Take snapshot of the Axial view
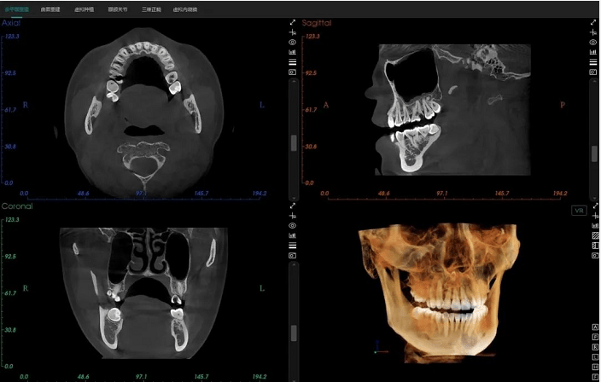The width and height of the screenshot is (601, 382). [x=293, y=72]
